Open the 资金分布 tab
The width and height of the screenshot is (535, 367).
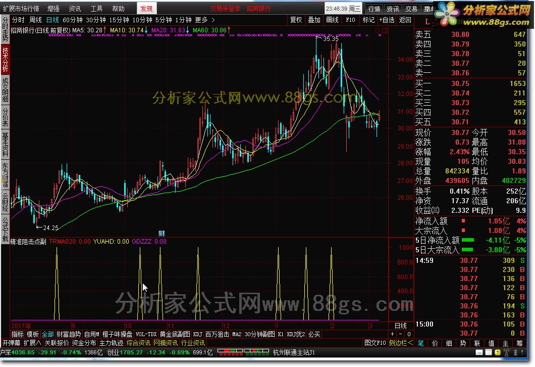coord(84,343)
